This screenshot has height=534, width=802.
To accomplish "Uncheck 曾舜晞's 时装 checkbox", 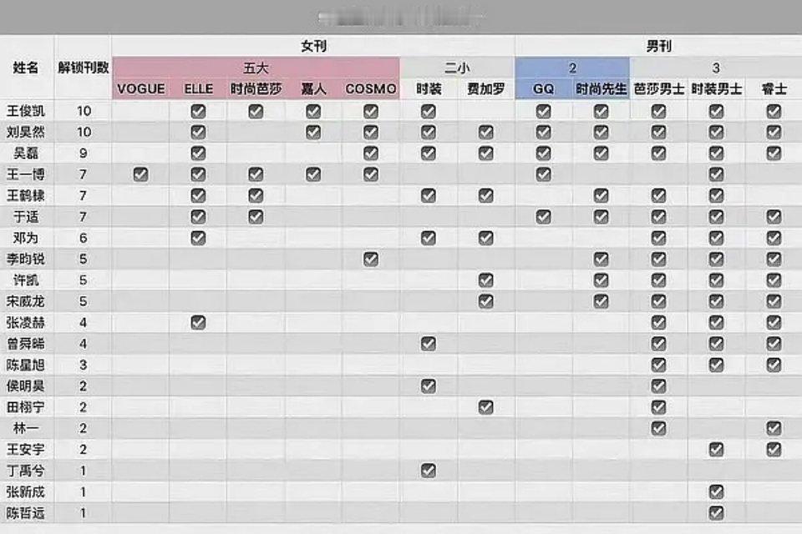I will [x=428, y=344].
